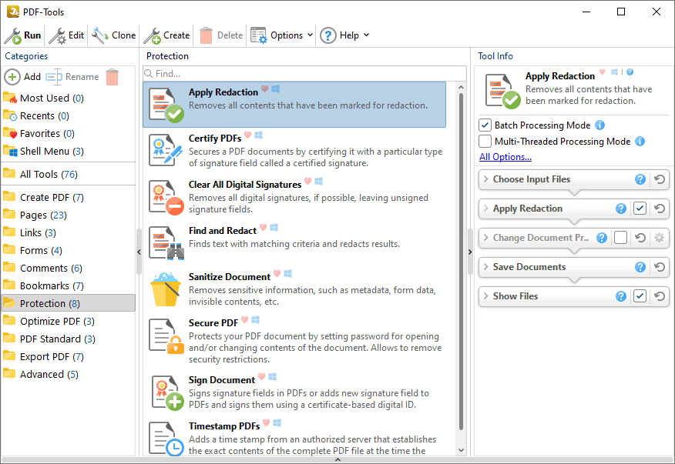Select Sign Document tool icon
The width and height of the screenshot is (675, 464).
pos(167,393)
